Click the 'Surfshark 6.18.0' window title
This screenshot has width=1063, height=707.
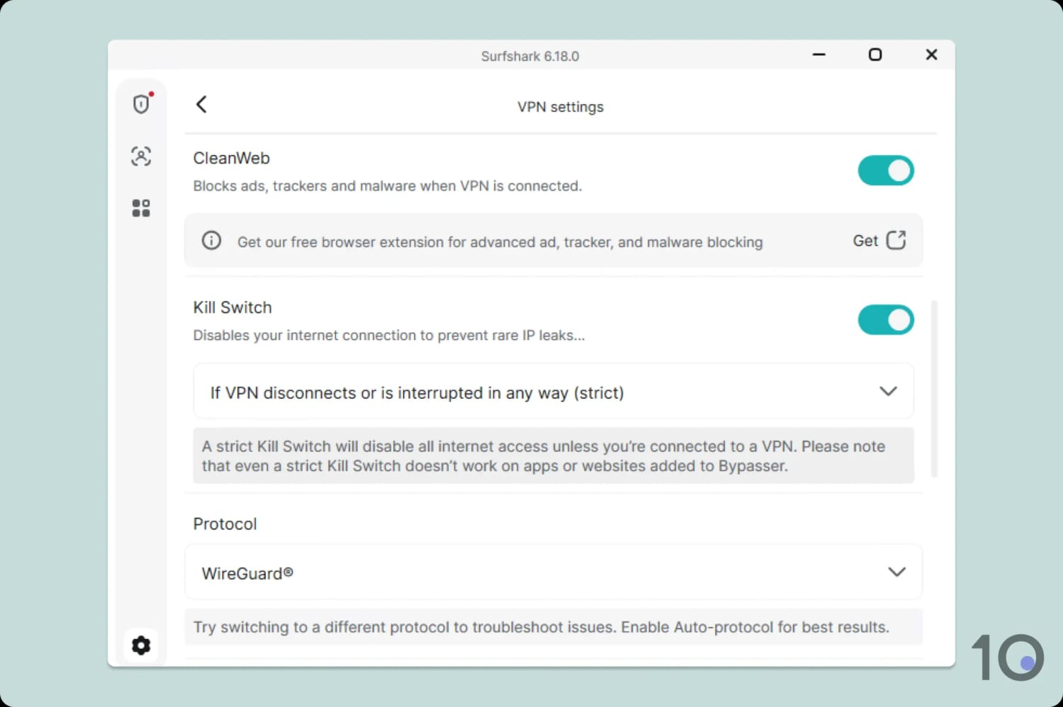point(530,56)
